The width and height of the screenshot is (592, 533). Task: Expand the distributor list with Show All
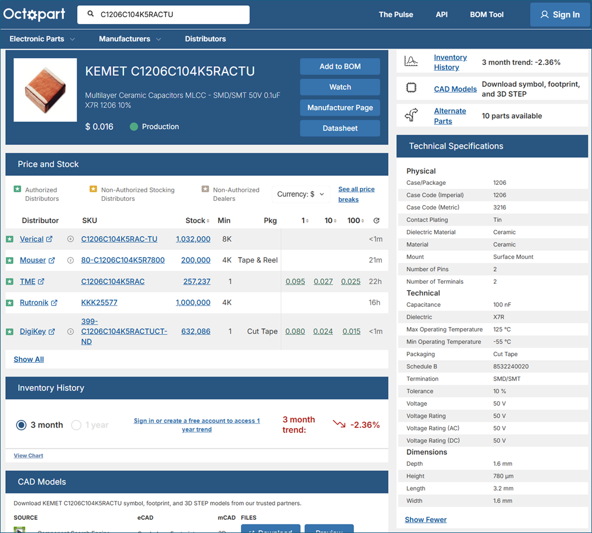click(x=29, y=360)
